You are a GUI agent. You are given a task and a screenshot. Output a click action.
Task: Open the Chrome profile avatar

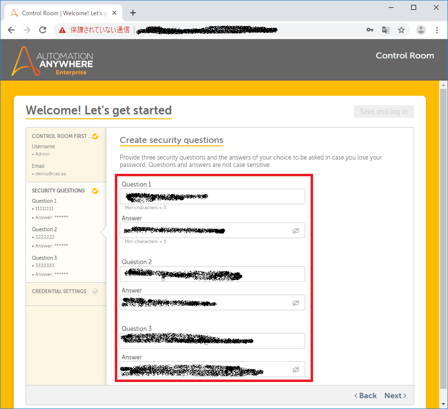[x=421, y=30]
